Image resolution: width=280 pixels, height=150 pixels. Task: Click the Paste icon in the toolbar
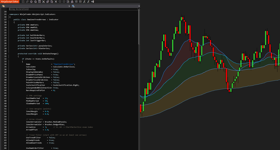point(51,1)
